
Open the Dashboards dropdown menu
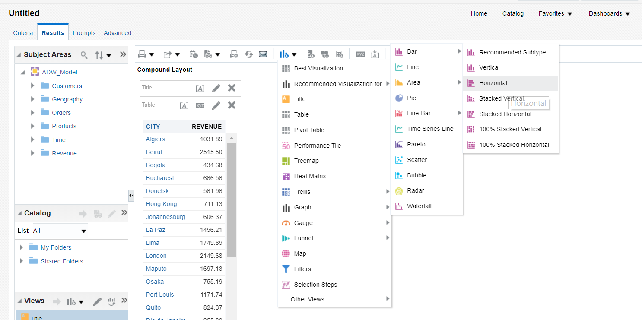click(609, 13)
